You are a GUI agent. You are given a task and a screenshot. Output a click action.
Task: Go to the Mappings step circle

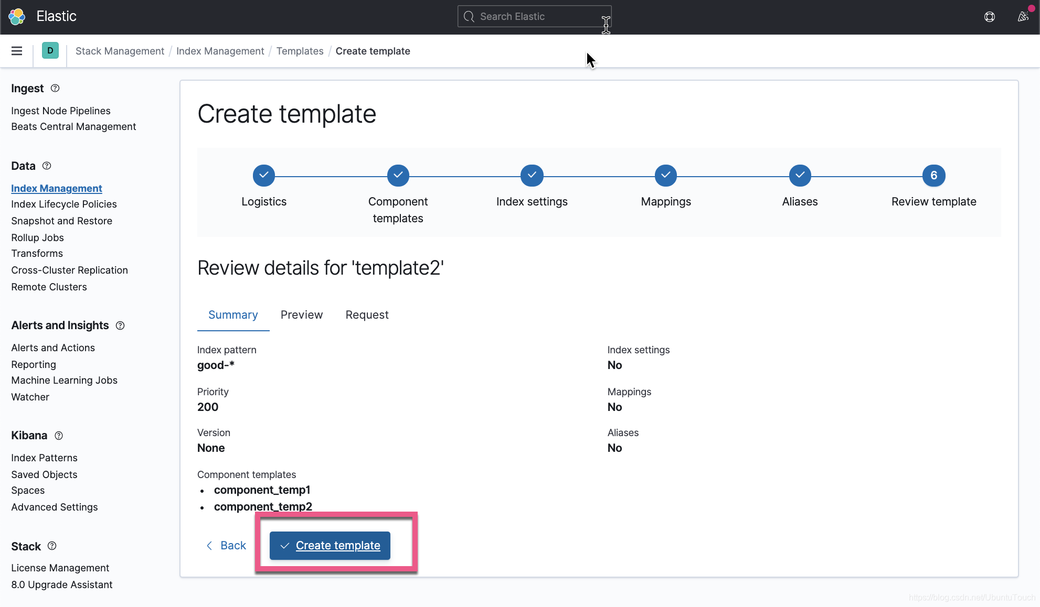click(666, 176)
